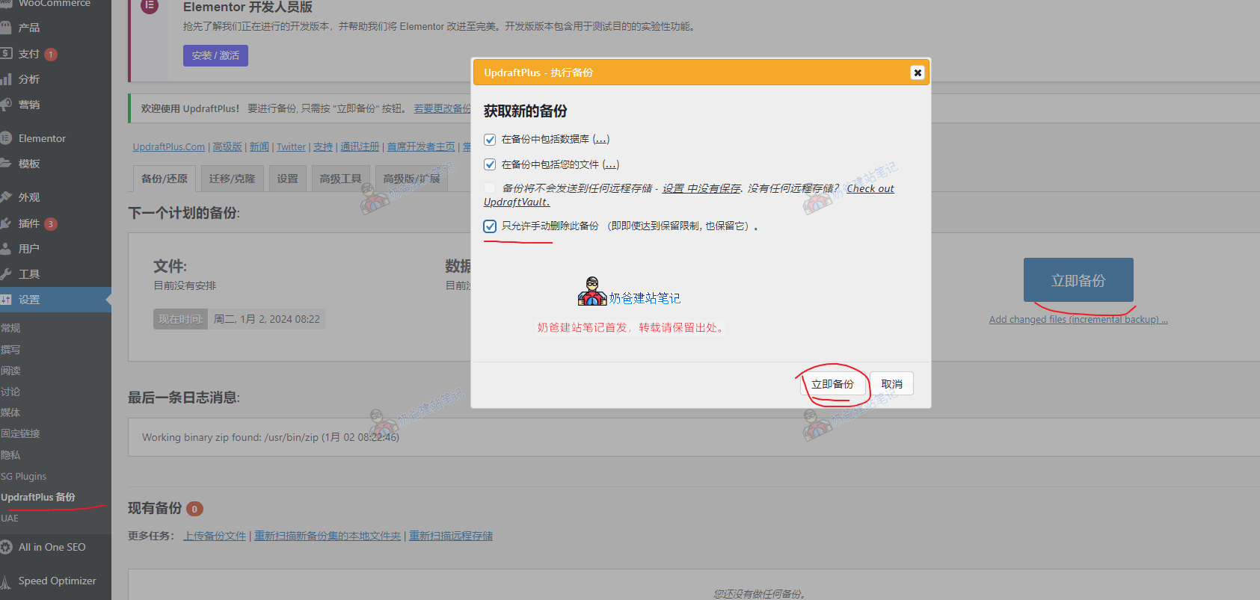Open the 支持 link in header links
The image size is (1260, 600).
(323, 147)
